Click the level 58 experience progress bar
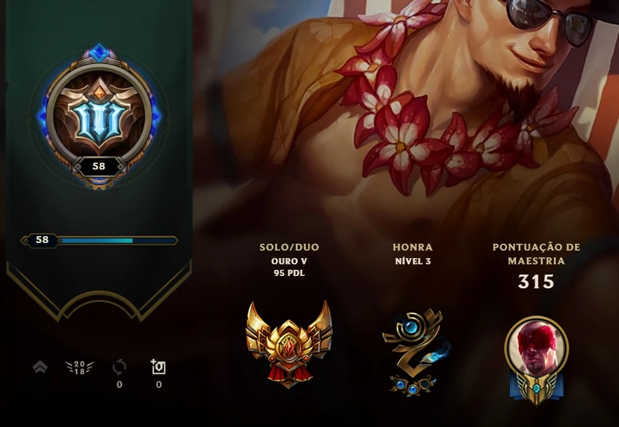 (99, 240)
